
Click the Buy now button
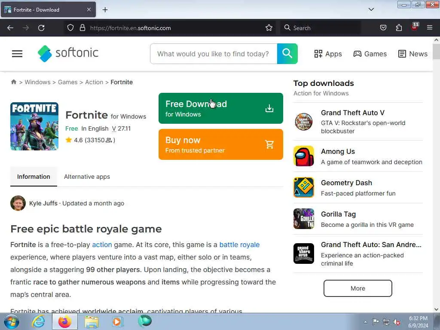click(221, 144)
